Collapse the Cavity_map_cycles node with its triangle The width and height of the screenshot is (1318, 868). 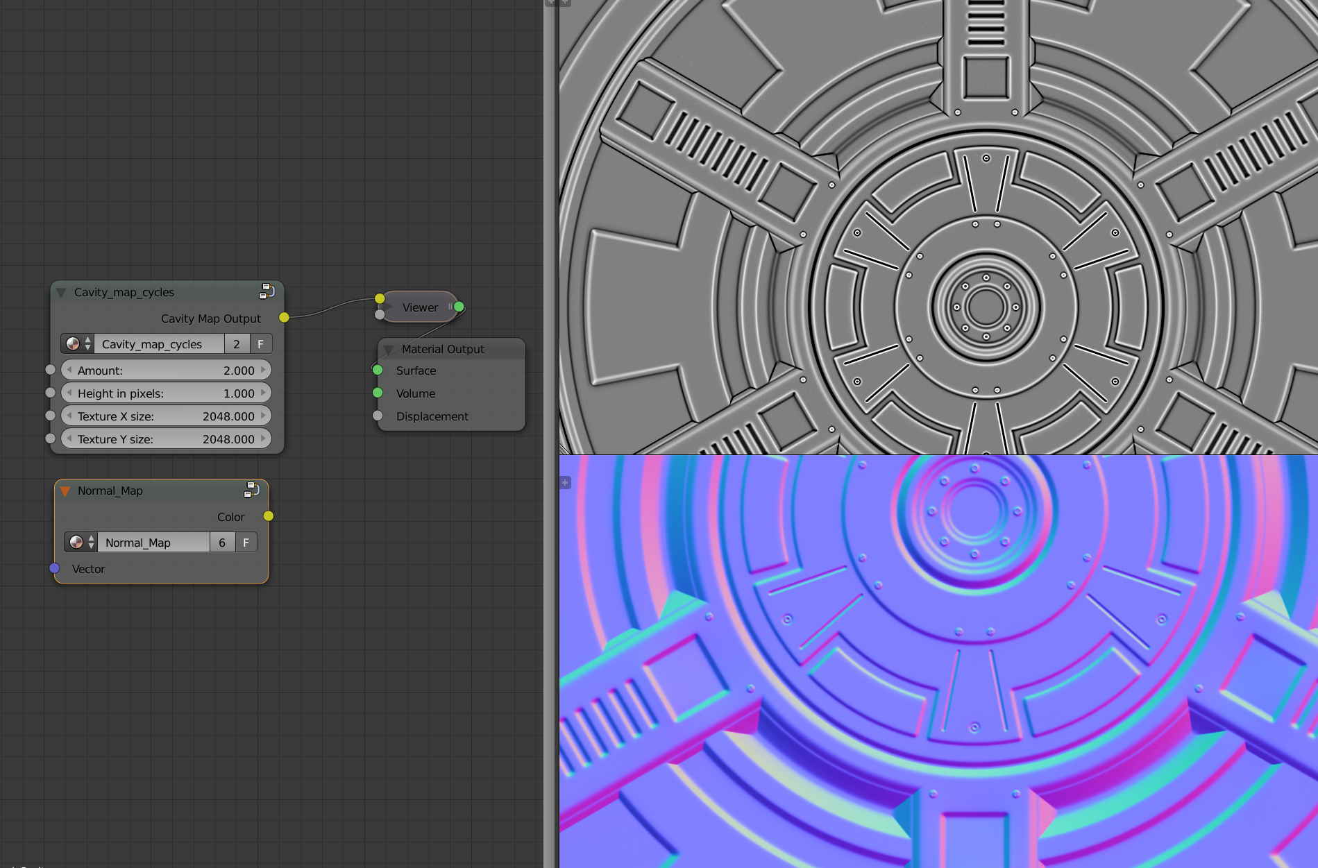pyautogui.click(x=62, y=292)
